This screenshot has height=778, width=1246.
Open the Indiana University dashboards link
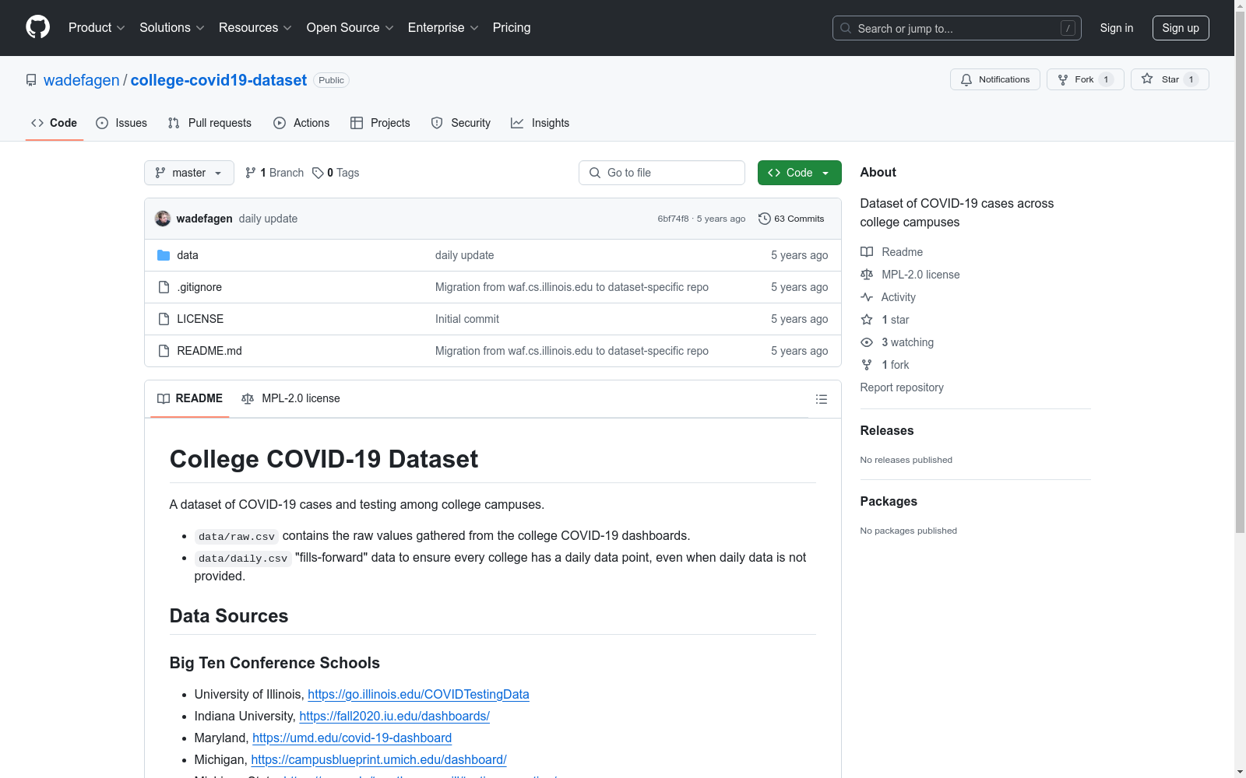click(x=395, y=716)
